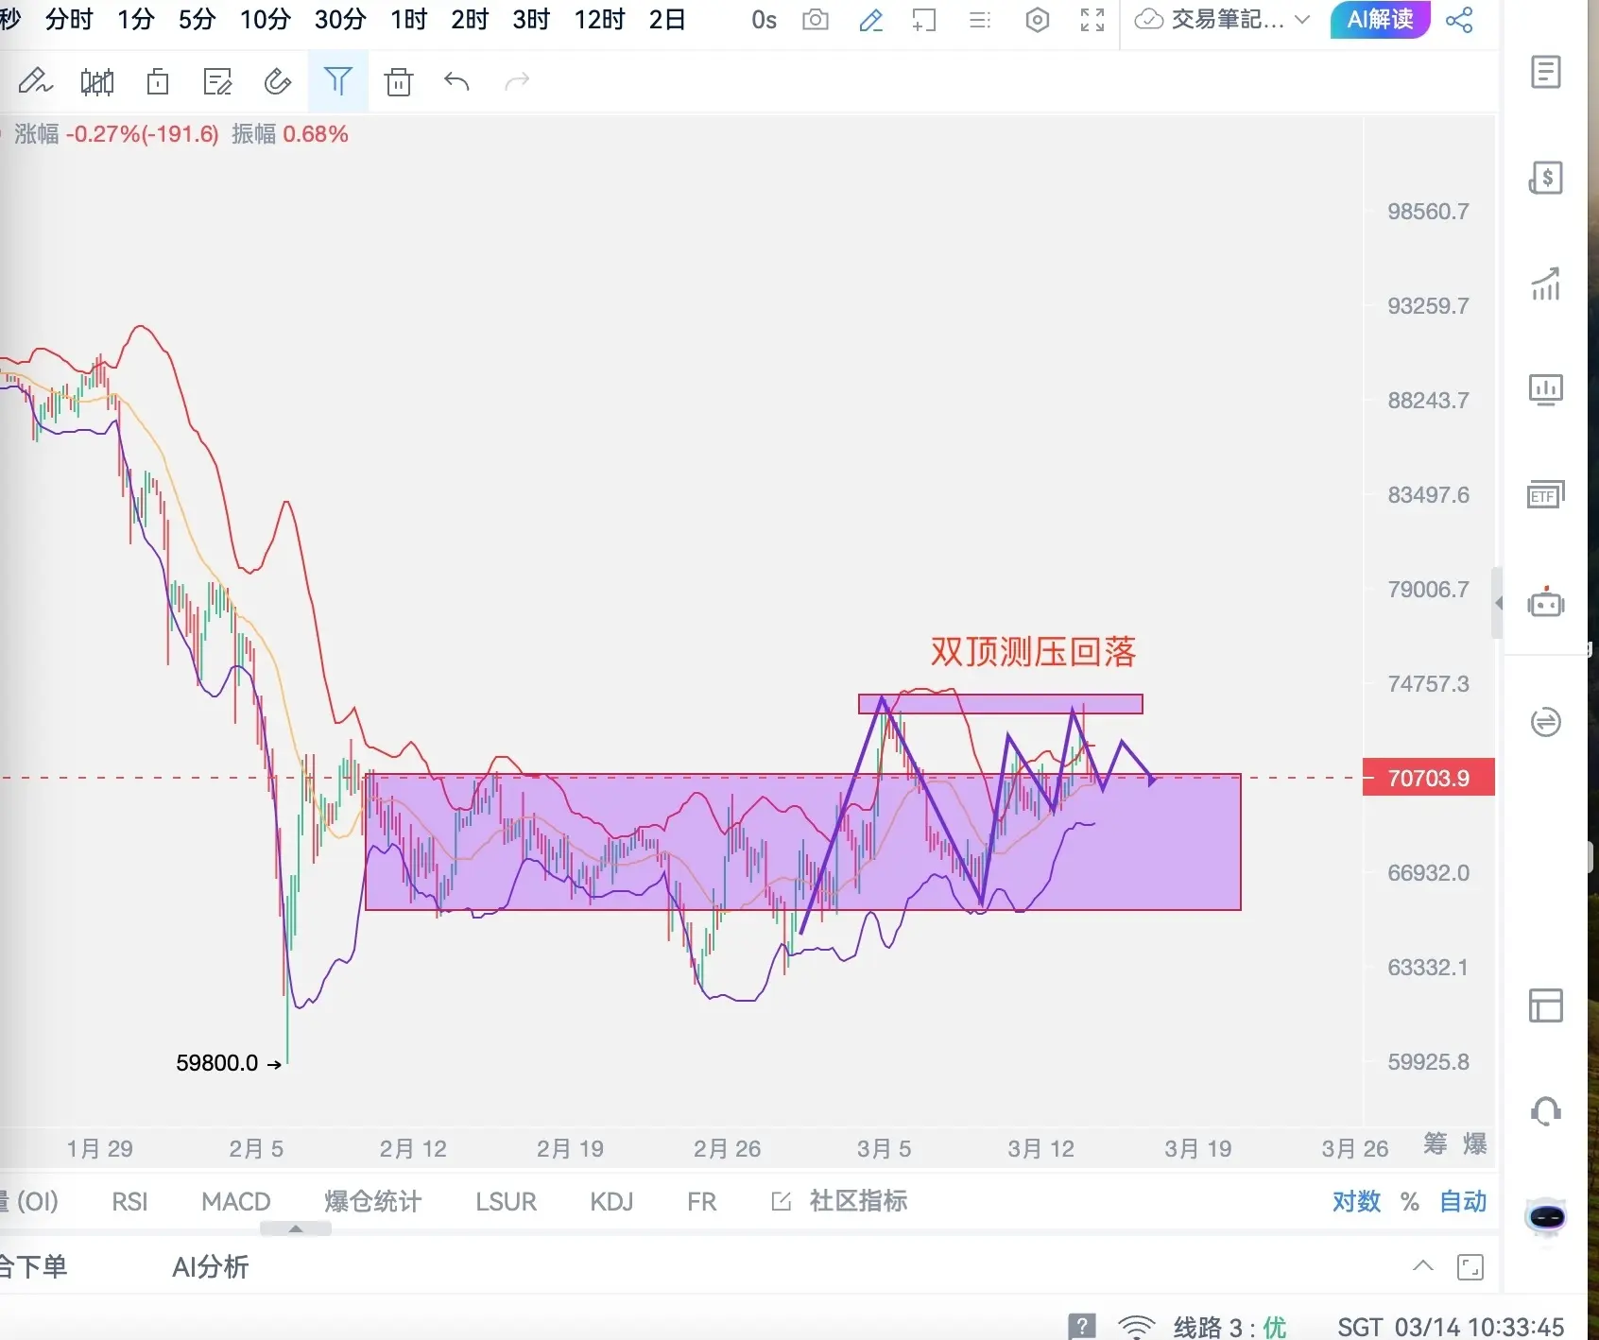Expand the indicator bar handle arrow

coord(295,1228)
